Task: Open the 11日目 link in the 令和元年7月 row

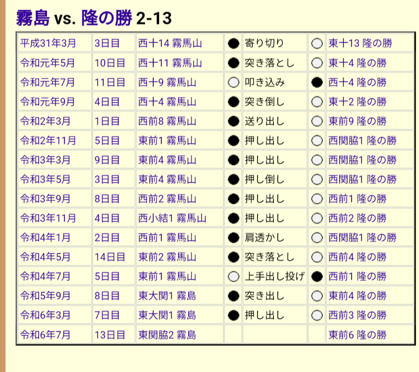Action: (x=110, y=82)
